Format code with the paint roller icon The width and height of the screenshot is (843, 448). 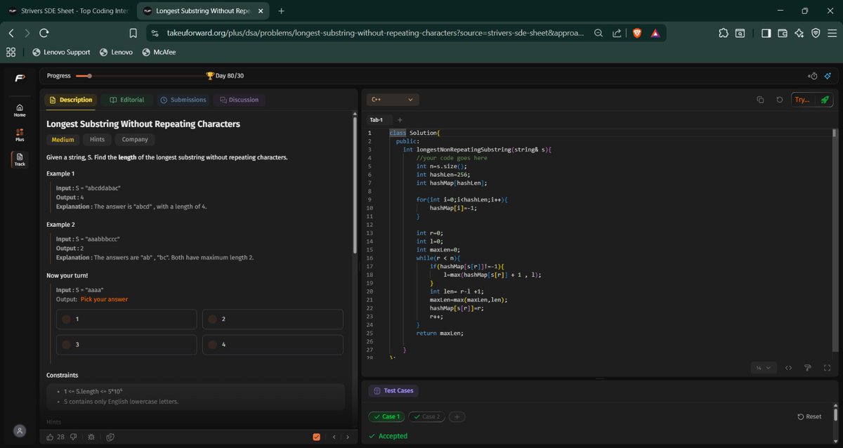pyautogui.click(x=808, y=367)
